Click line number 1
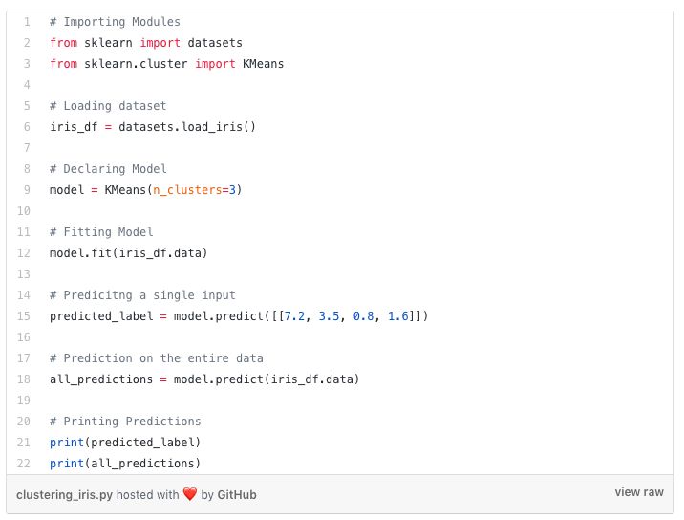The width and height of the screenshot is (684, 520). coord(27,22)
